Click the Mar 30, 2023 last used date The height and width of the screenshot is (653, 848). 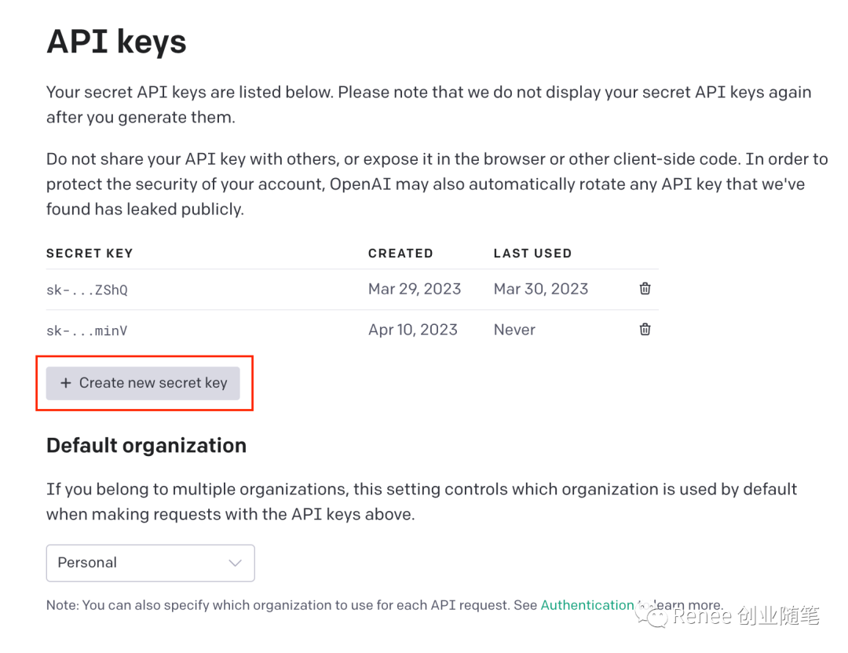coord(541,289)
